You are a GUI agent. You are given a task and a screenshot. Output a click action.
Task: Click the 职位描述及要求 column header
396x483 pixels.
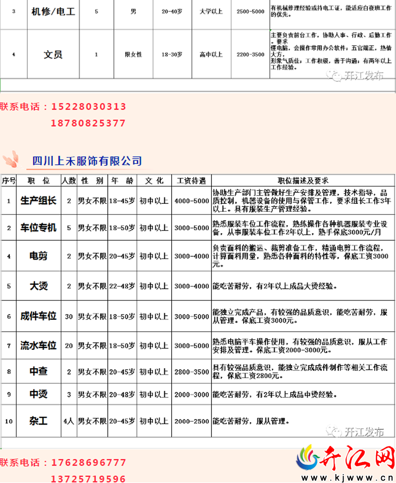(x=303, y=181)
